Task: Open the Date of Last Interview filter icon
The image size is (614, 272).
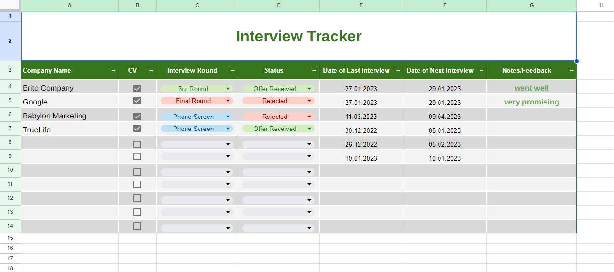Action: [x=398, y=70]
